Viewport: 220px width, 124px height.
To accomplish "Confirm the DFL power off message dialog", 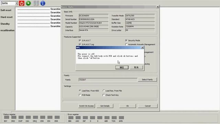I will 122,68.
